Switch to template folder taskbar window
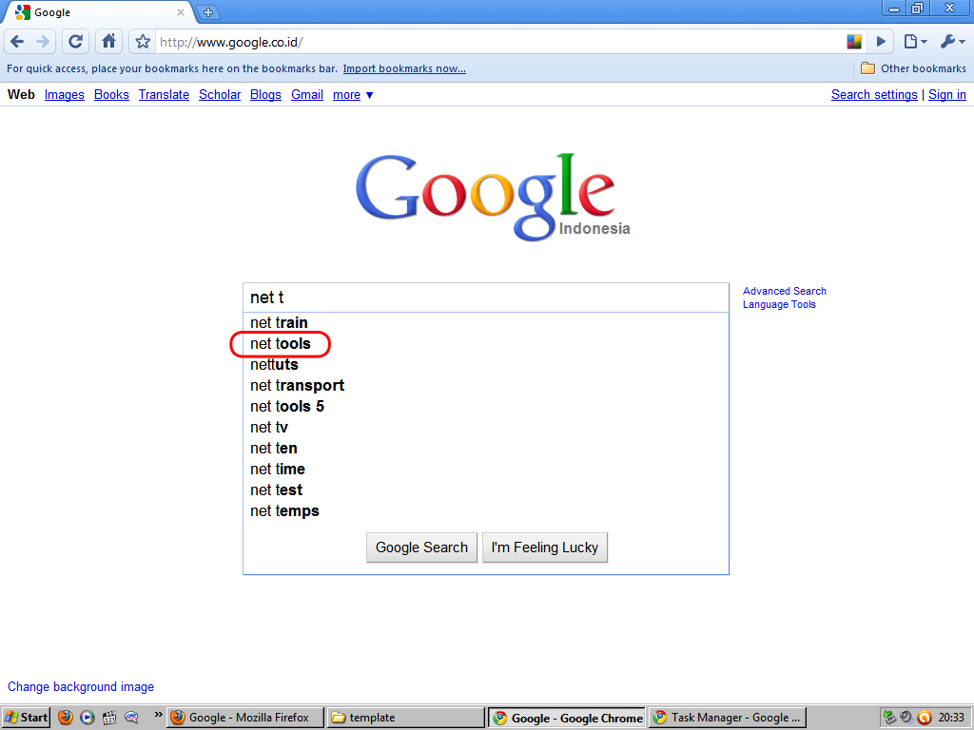Screen dimensions: 974x730 coord(406,718)
